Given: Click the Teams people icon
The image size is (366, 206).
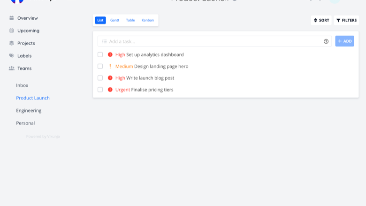Looking at the screenshot, I should coord(11,69).
